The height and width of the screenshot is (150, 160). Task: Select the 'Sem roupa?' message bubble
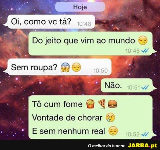(x=58, y=67)
